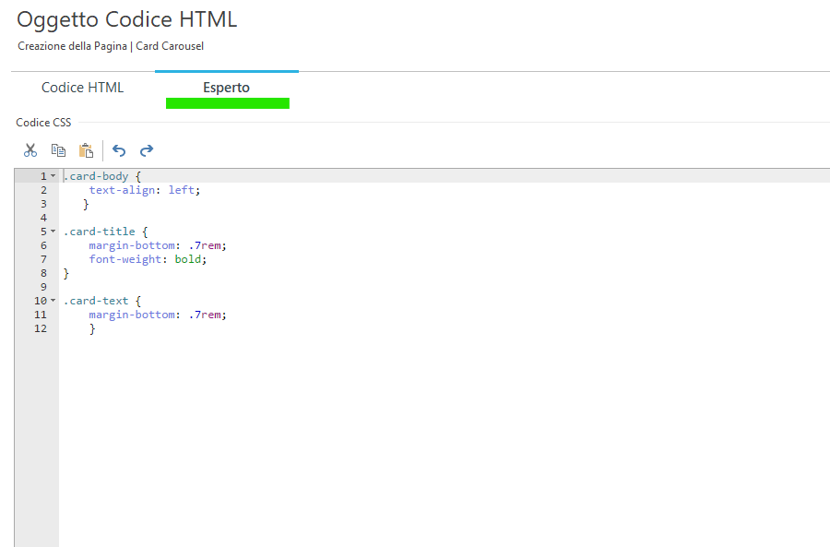Screen dimensions: 830x547
Task: Select line number 2 in gutter
Action: 42,190
